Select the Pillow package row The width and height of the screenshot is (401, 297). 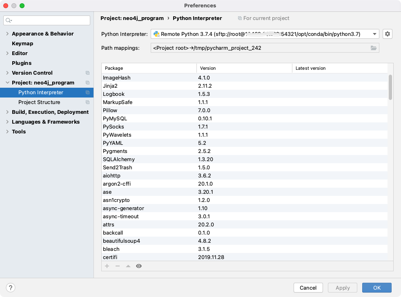tap(245, 111)
